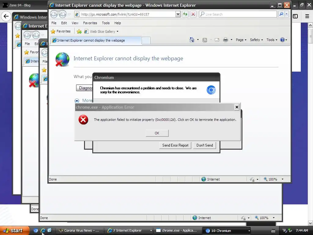Click the 7:44 AM clock

point(302,230)
